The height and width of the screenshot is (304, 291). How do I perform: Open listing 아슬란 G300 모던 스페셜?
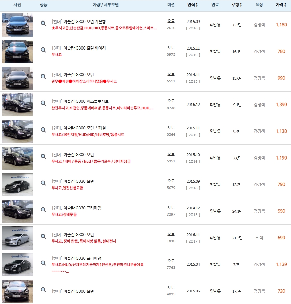(79, 128)
